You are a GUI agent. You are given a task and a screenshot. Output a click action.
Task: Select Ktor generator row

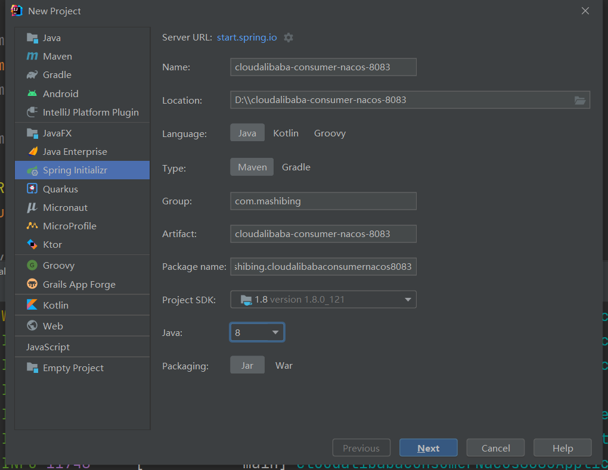[x=82, y=244]
